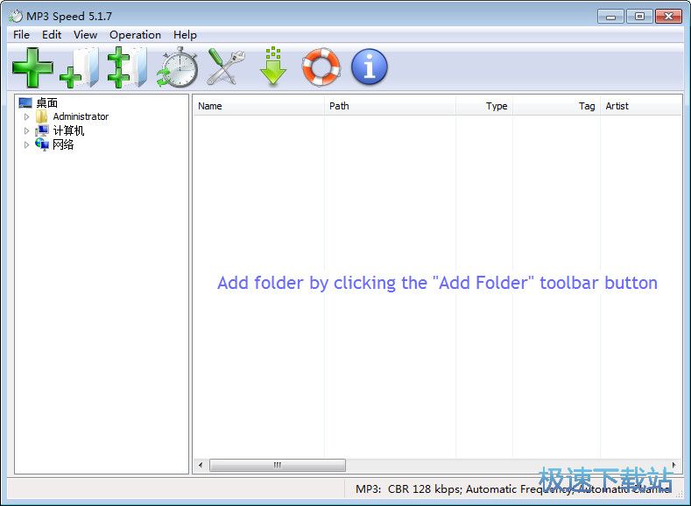Open the Edit menu
Image resolution: width=691 pixels, height=506 pixels.
[x=52, y=35]
